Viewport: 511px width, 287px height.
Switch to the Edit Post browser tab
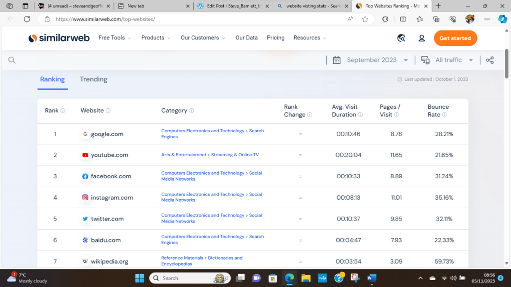(x=231, y=6)
